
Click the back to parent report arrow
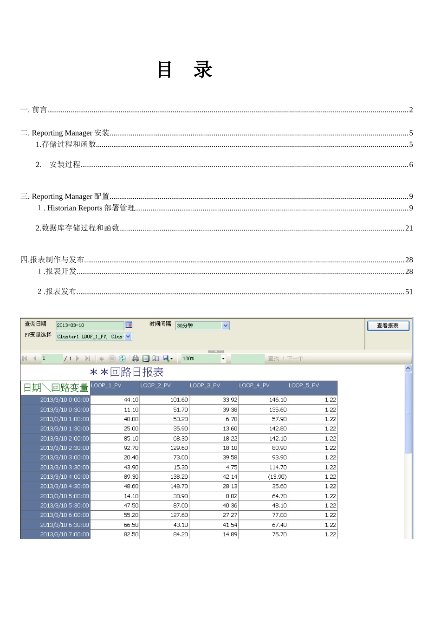point(102,358)
